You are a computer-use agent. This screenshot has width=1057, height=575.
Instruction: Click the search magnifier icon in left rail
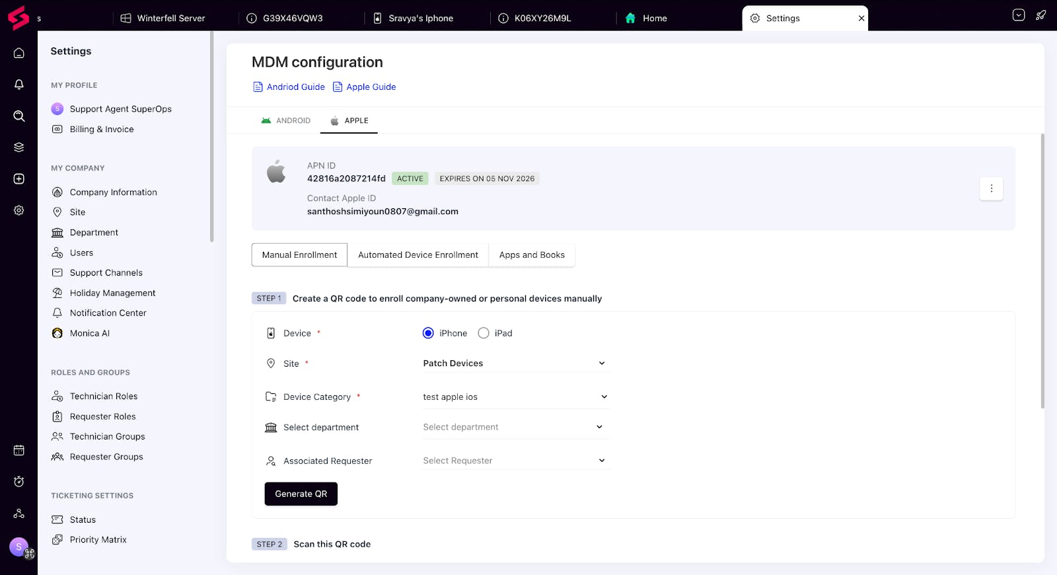tap(19, 116)
